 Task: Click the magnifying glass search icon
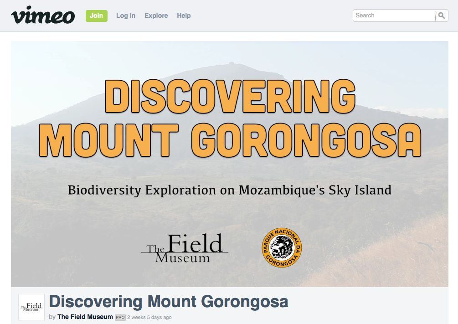[x=442, y=15]
